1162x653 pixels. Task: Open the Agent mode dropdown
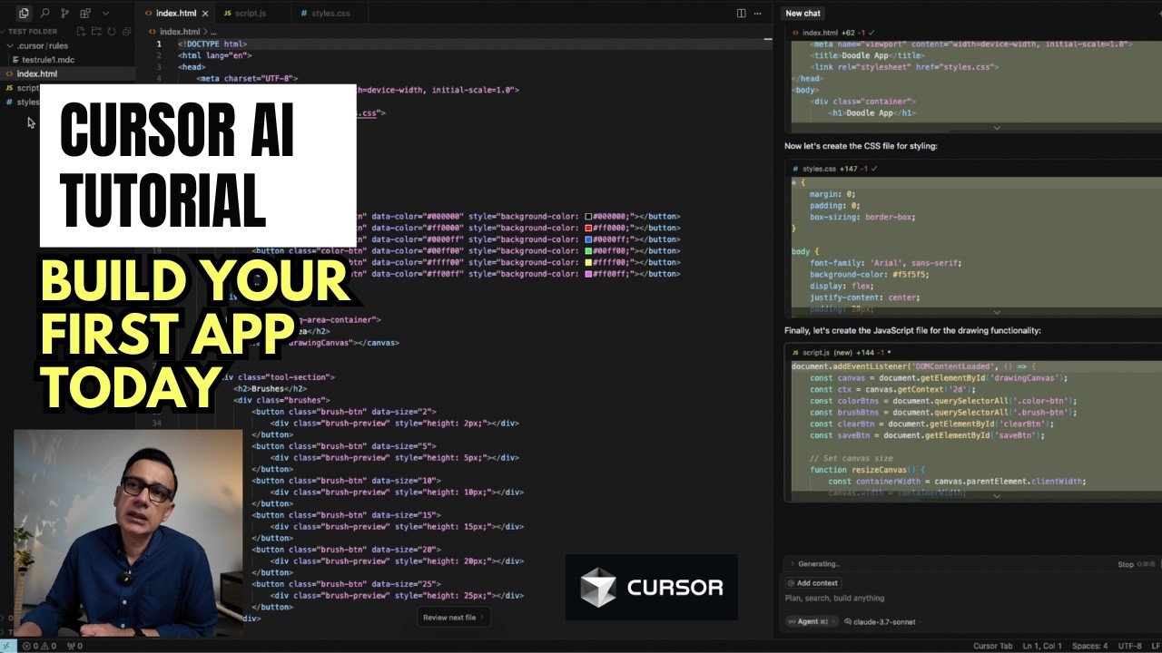[812, 621]
